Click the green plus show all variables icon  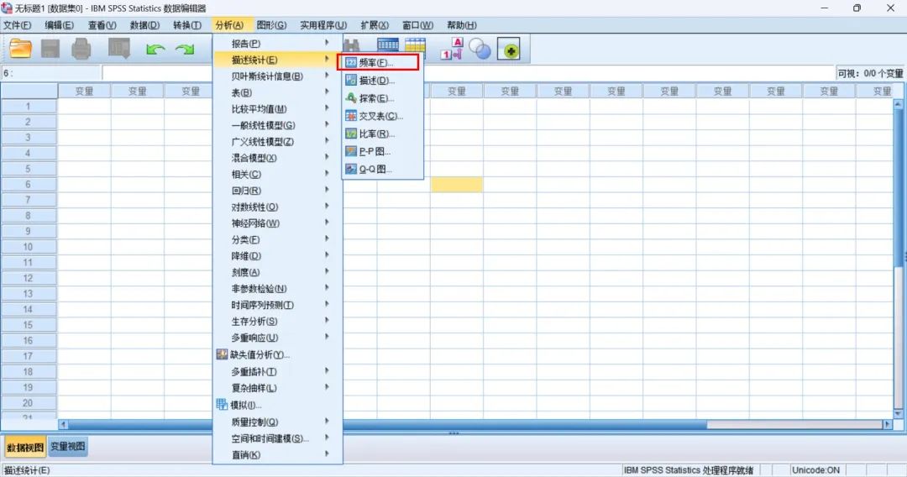509,50
